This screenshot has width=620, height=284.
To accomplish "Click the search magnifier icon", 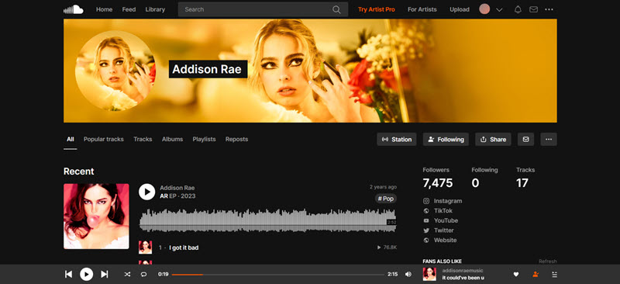I will pos(336,9).
